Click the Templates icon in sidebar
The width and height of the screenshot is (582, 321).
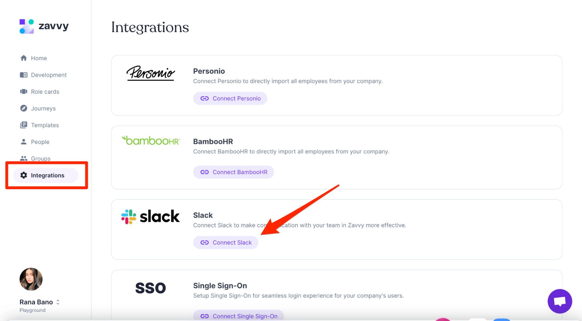click(x=24, y=125)
